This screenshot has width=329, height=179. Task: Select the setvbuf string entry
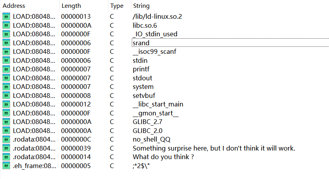[x=144, y=96]
